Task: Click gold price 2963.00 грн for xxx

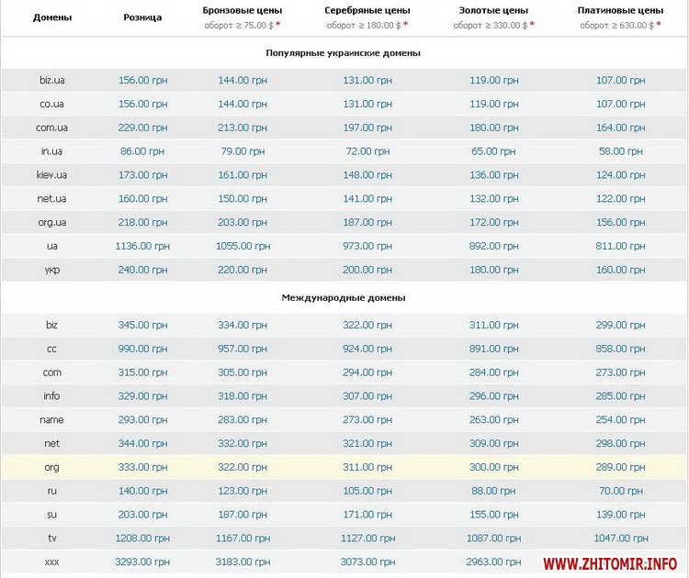Action: click(493, 561)
